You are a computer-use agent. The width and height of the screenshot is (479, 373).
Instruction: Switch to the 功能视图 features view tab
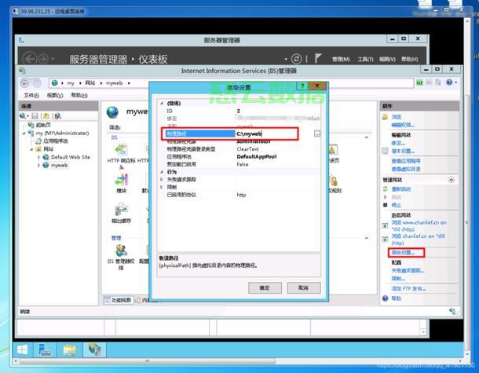coord(119,300)
